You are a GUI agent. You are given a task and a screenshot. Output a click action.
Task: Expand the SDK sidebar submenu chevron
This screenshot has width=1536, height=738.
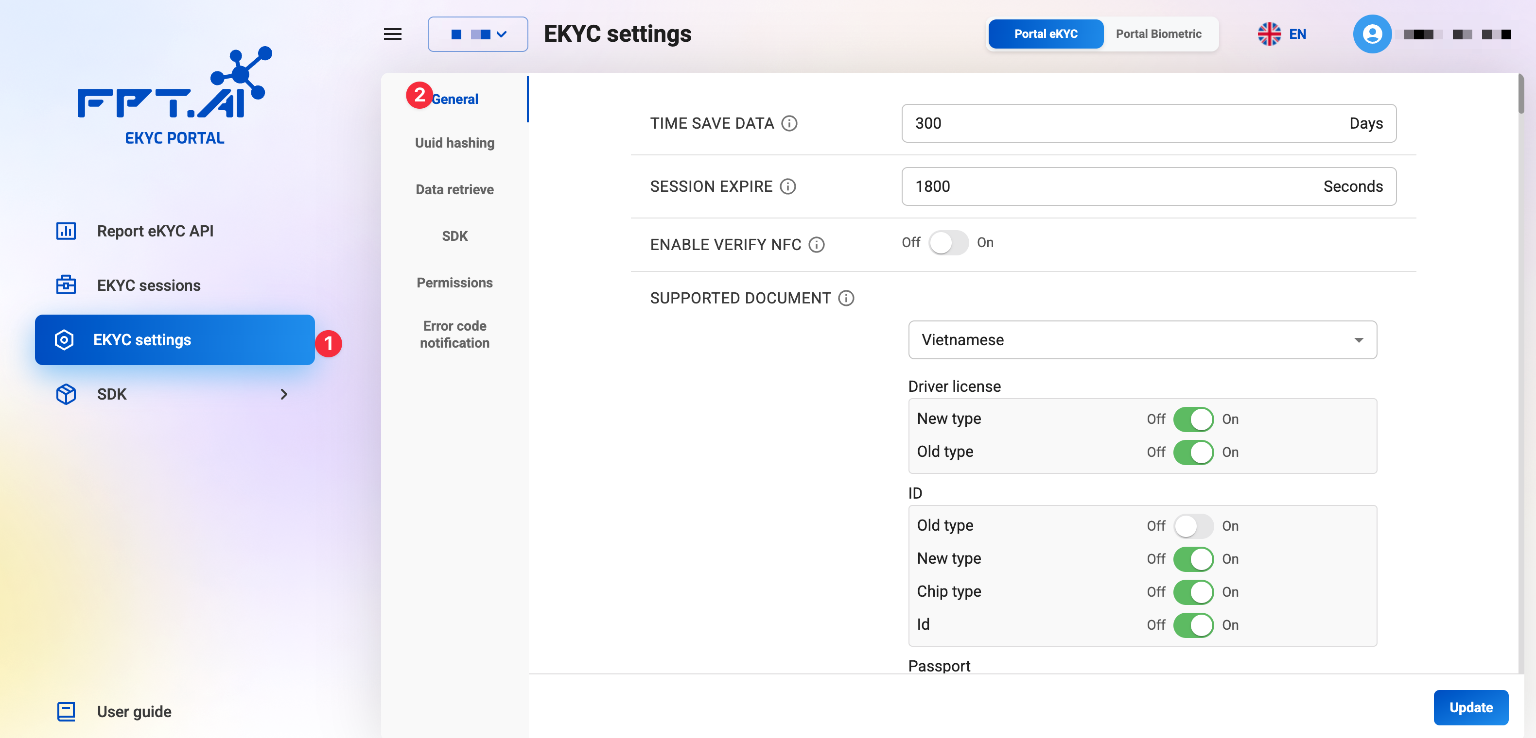coord(284,394)
